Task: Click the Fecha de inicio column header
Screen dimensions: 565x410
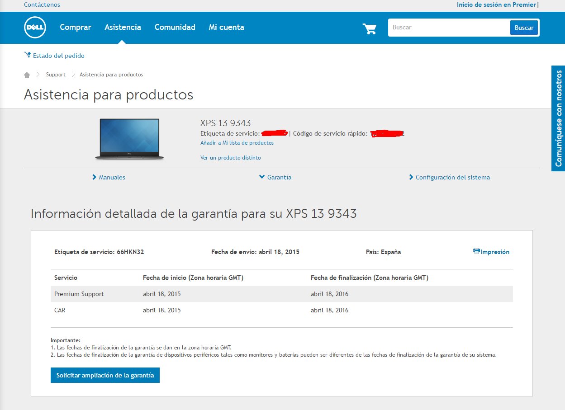Action: 193,278
